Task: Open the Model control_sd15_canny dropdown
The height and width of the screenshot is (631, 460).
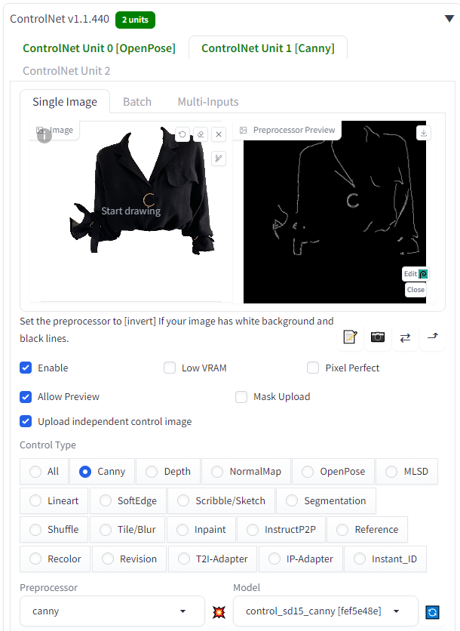Action: 325,611
